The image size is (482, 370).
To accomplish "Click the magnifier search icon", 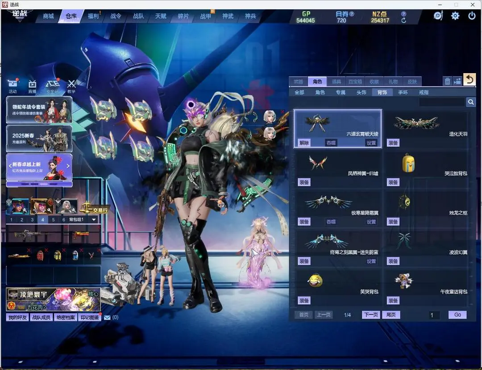I will click(x=471, y=102).
